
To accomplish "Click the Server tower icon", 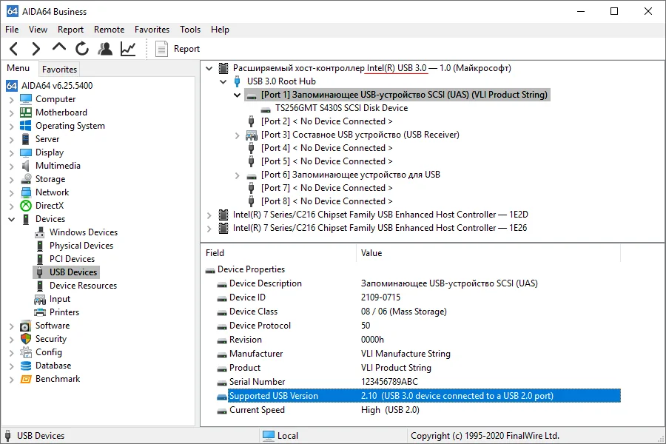I will (x=26, y=139).
